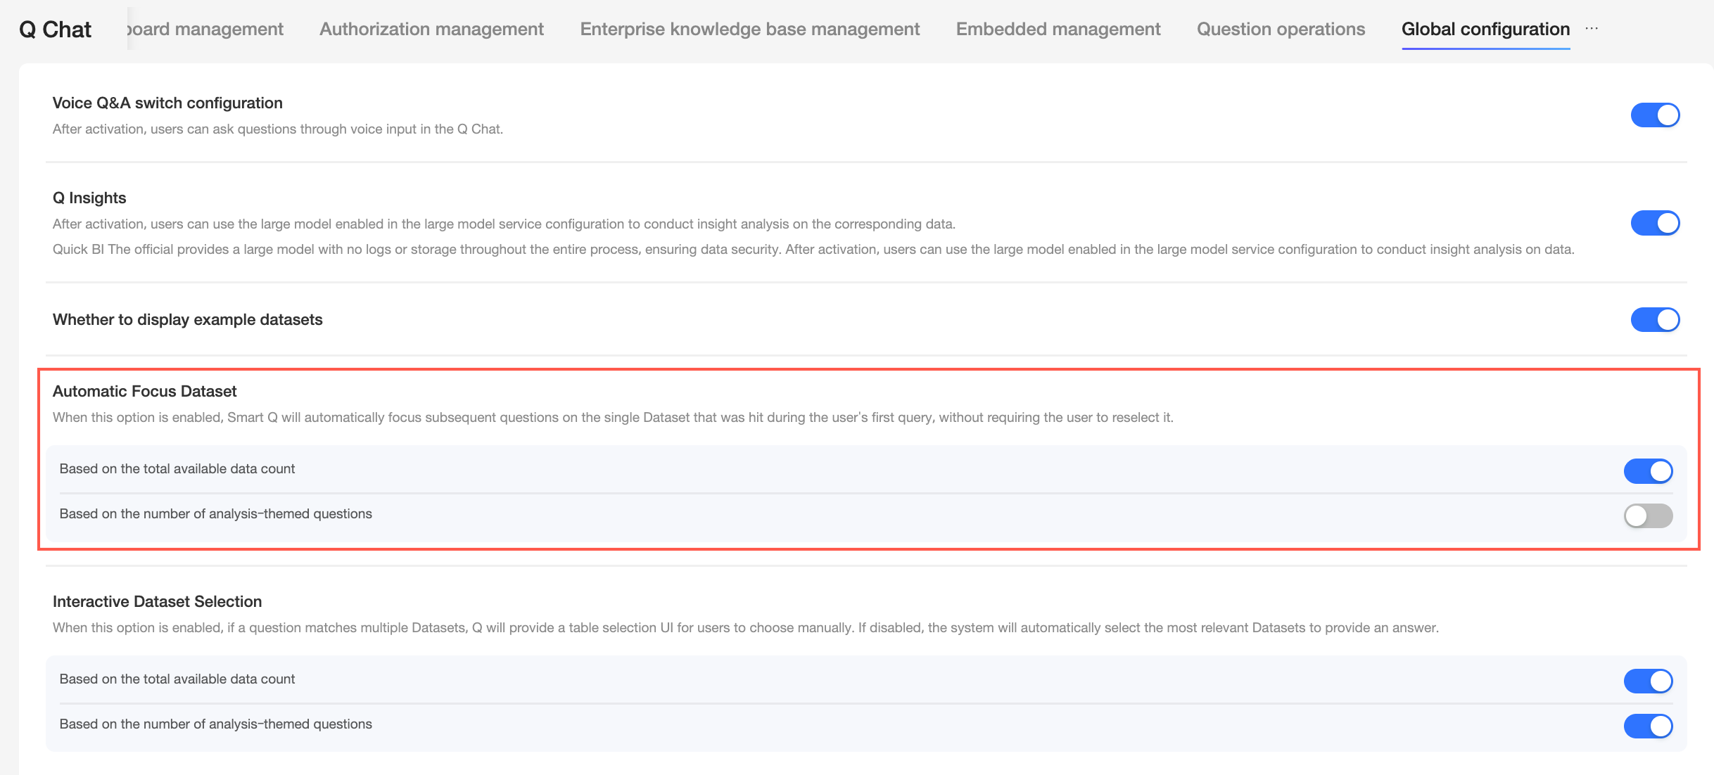Click the Global configuration tab
The width and height of the screenshot is (1714, 775).
[x=1485, y=29]
